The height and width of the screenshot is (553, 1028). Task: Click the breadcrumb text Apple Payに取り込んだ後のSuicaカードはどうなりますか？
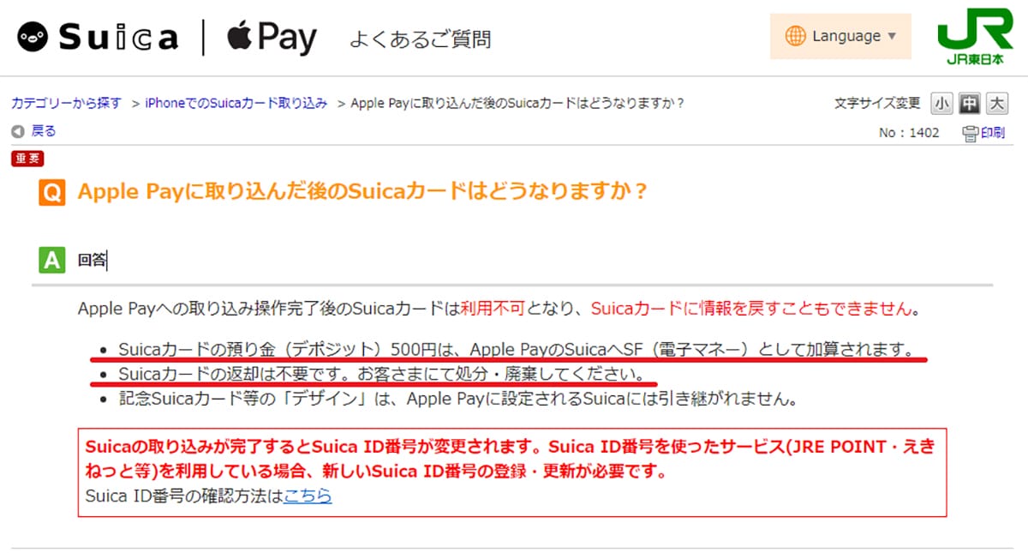[517, 103]
